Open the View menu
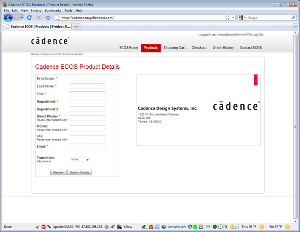 click(x=24, y=10)
